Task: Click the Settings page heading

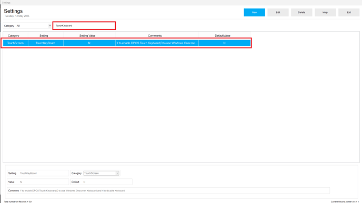Action: coord(13,11)
